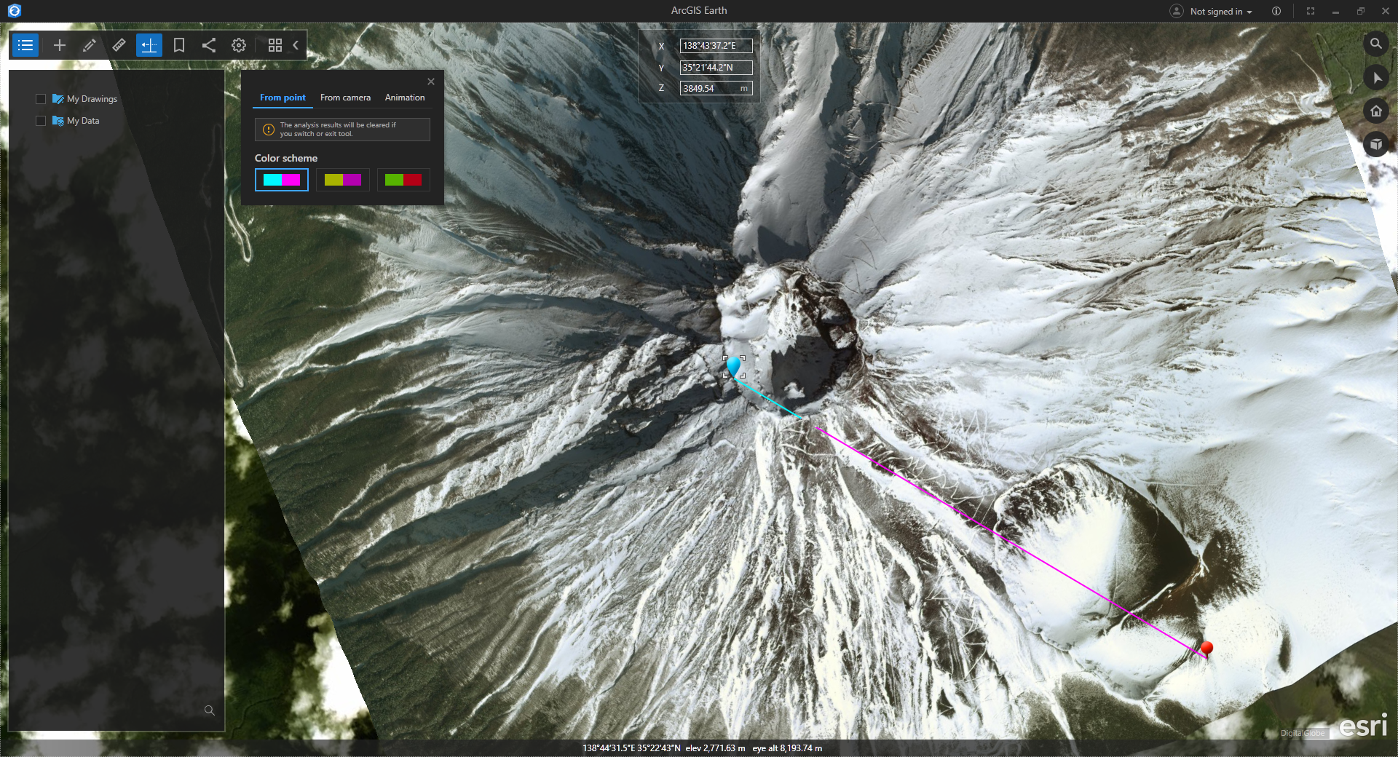
Task: Click the My Data label
Action: click(83, 121)
